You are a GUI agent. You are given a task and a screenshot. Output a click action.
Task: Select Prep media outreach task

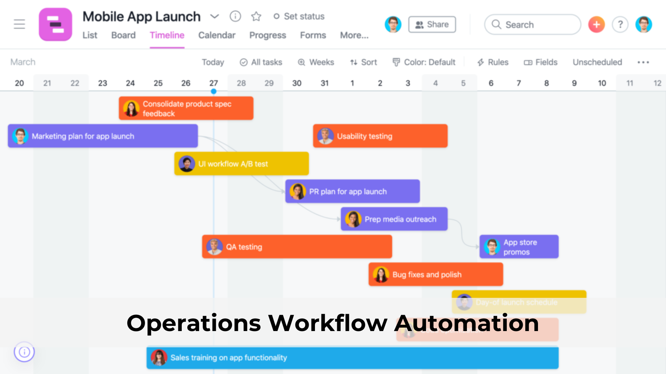click(x=394, y=219)
